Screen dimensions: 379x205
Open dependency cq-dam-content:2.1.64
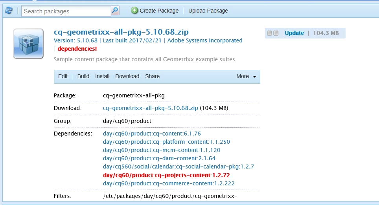[x=159, y=158]
